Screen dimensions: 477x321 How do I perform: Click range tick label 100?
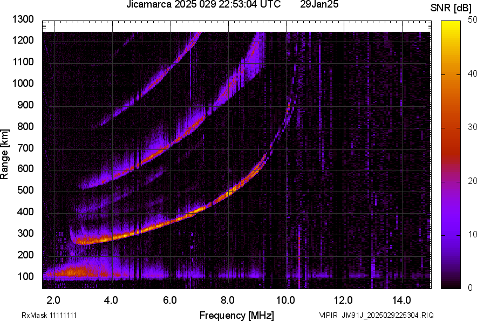click(x=25, y=277)
